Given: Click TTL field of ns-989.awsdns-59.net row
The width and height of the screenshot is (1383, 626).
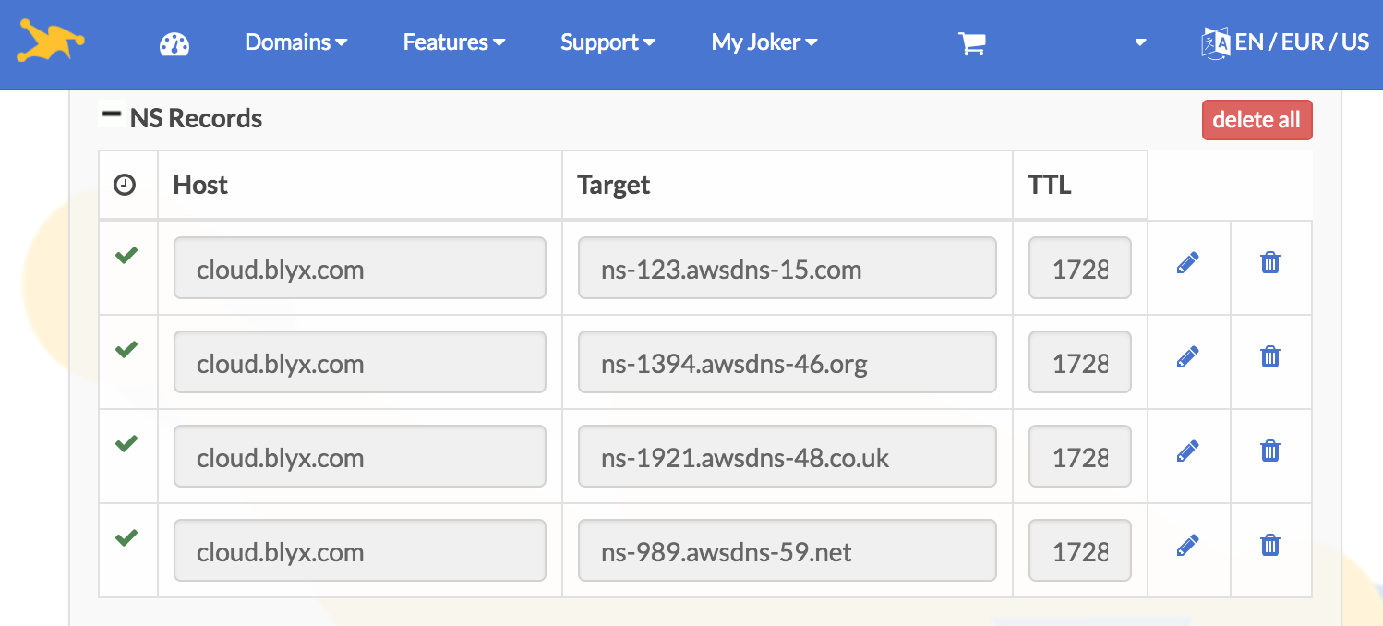Looking at the screenshot, I should coord(1080,551).
